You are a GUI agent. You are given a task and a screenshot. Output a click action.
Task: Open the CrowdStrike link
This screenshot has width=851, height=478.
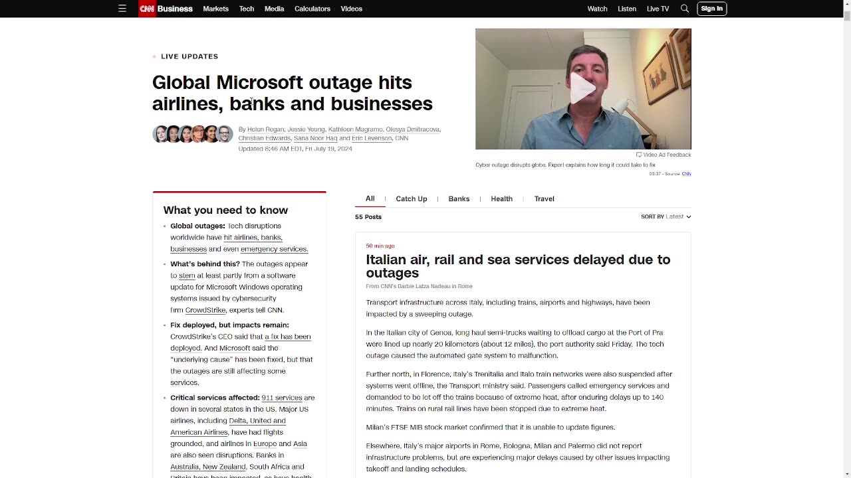[x=205, y=310]
